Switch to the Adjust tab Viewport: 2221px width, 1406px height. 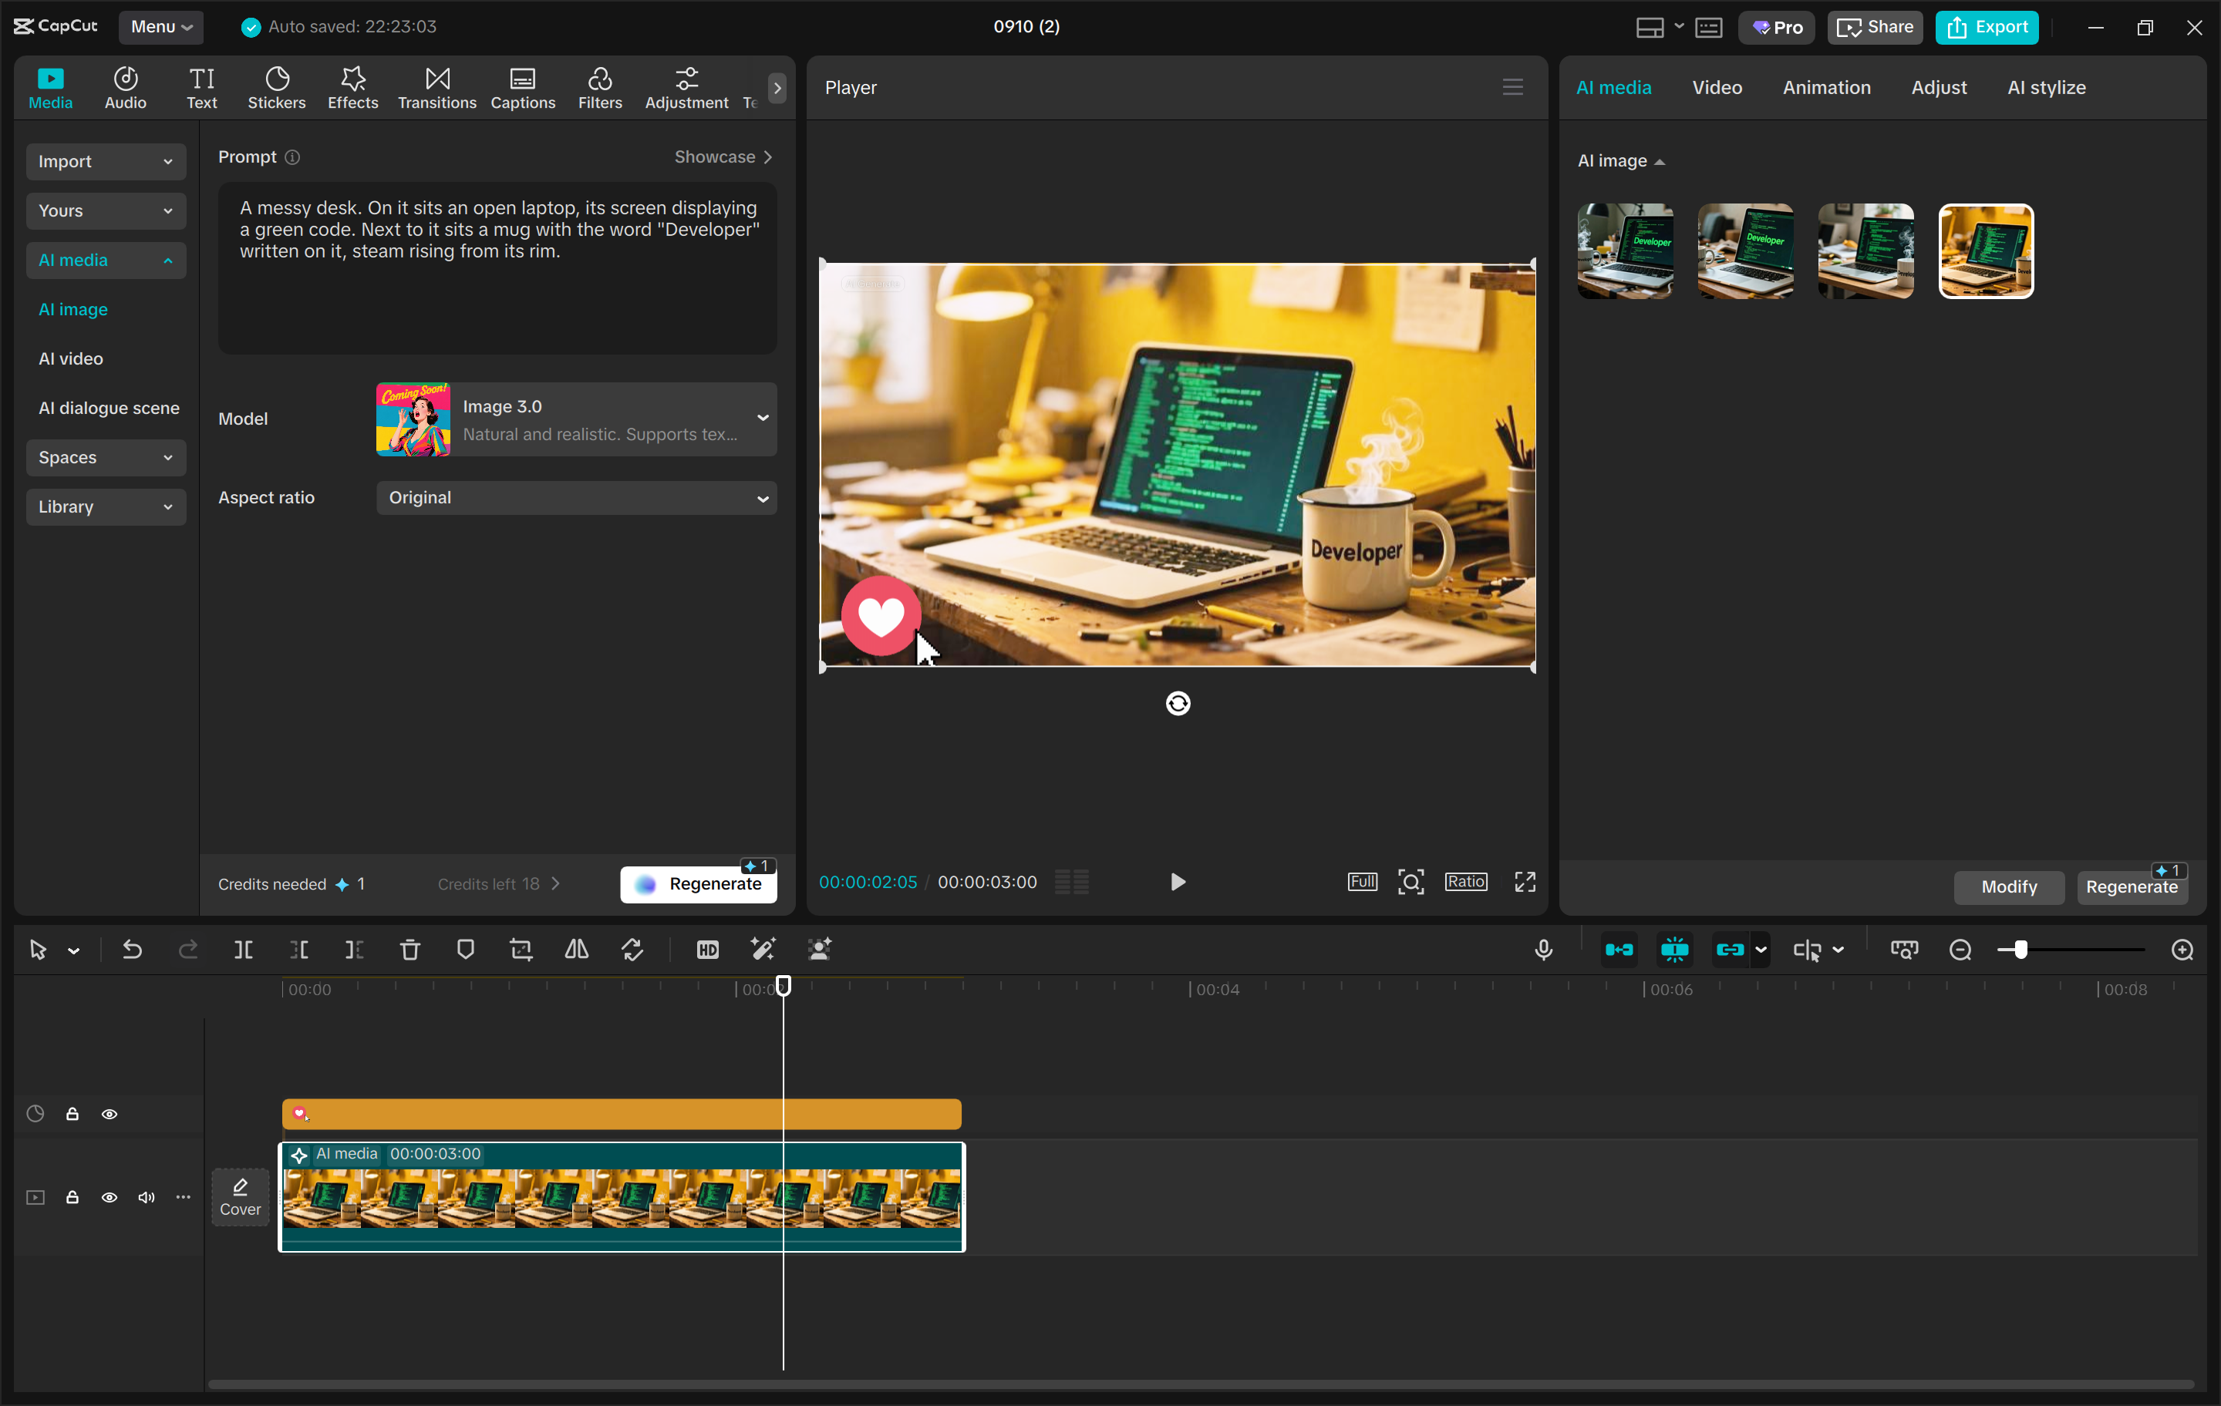(1938, 88)
